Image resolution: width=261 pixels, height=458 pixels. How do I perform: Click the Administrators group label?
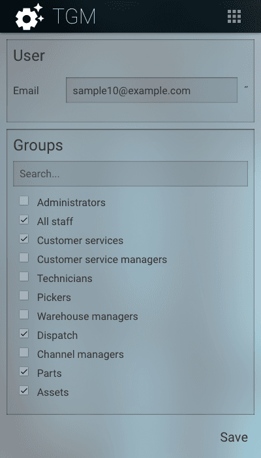71,202
